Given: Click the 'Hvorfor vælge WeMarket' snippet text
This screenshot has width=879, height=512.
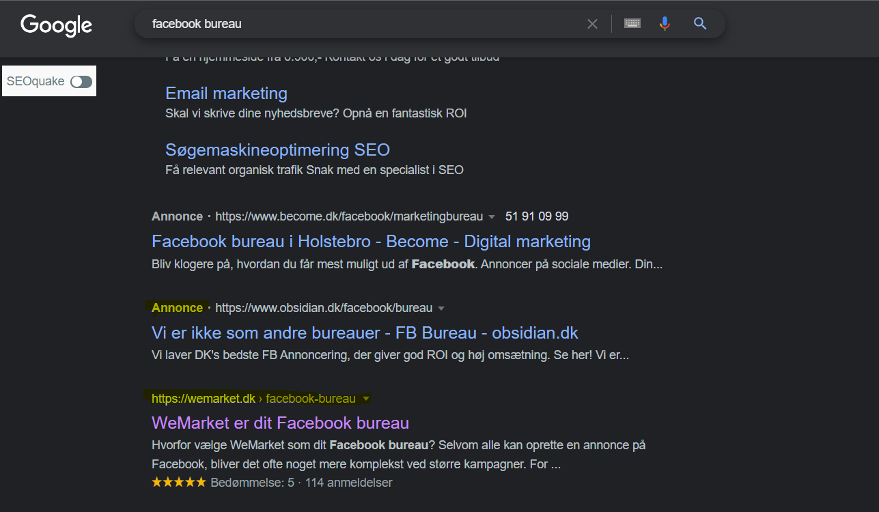Looking at the screenshot, I should [x=399, y=455].
